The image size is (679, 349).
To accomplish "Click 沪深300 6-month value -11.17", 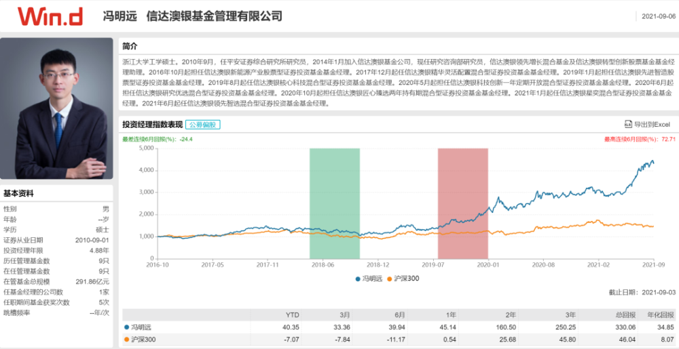I will 398,340.
